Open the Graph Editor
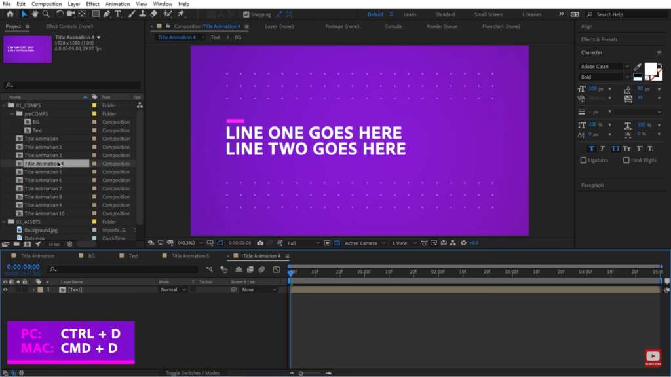 coord(277,269)
